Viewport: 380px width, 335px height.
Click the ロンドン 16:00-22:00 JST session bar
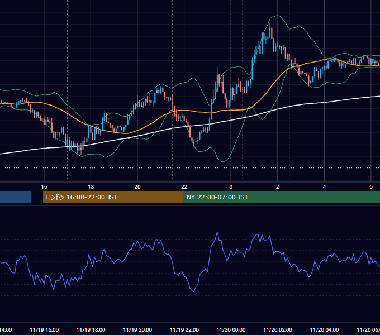(113, 197)
